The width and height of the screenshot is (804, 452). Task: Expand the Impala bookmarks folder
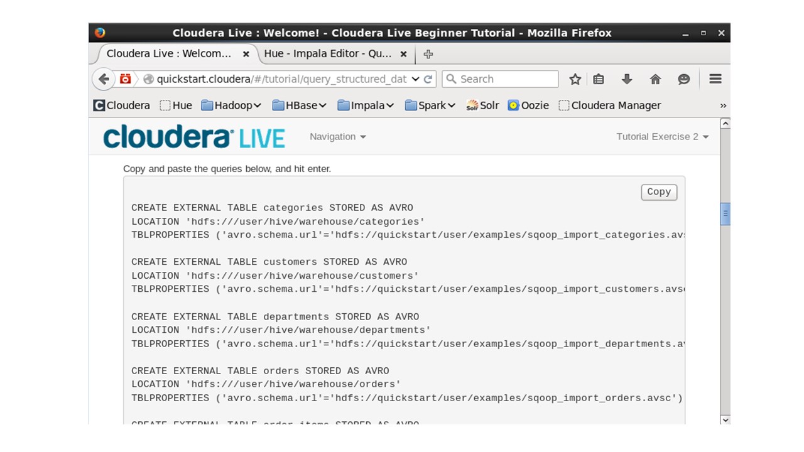[x=366, y=105]
